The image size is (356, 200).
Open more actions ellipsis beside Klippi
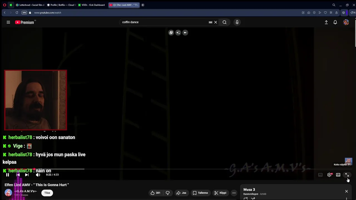pos(234,193)
